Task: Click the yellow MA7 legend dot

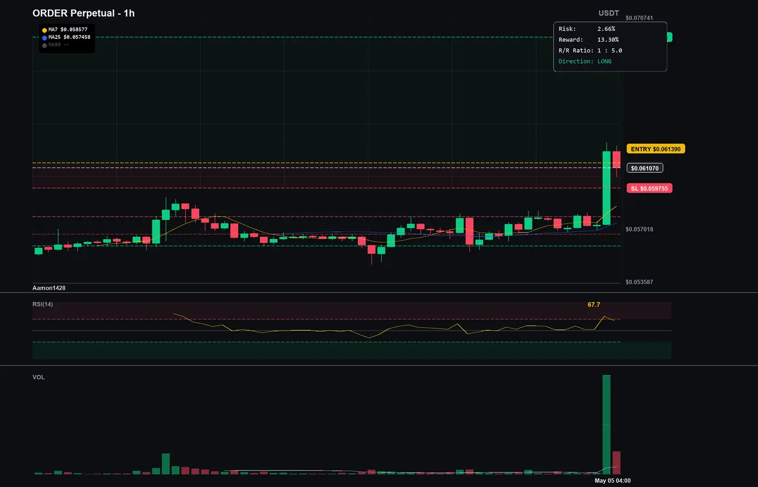Action: (x=44, y=30)
